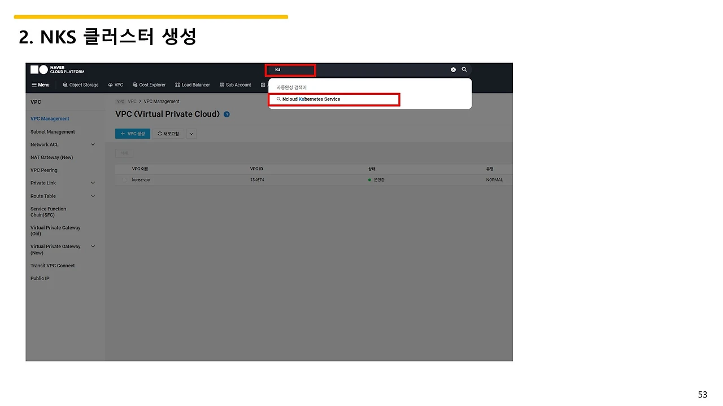Click the VPC 생성 button
The width and height of the screenshot is (723, 406).
[132, 134]
